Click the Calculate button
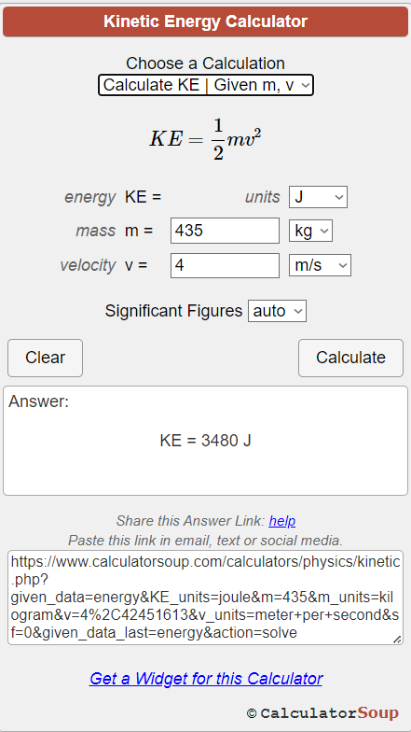Screen dimensions: 411x732 click(350, 358)
